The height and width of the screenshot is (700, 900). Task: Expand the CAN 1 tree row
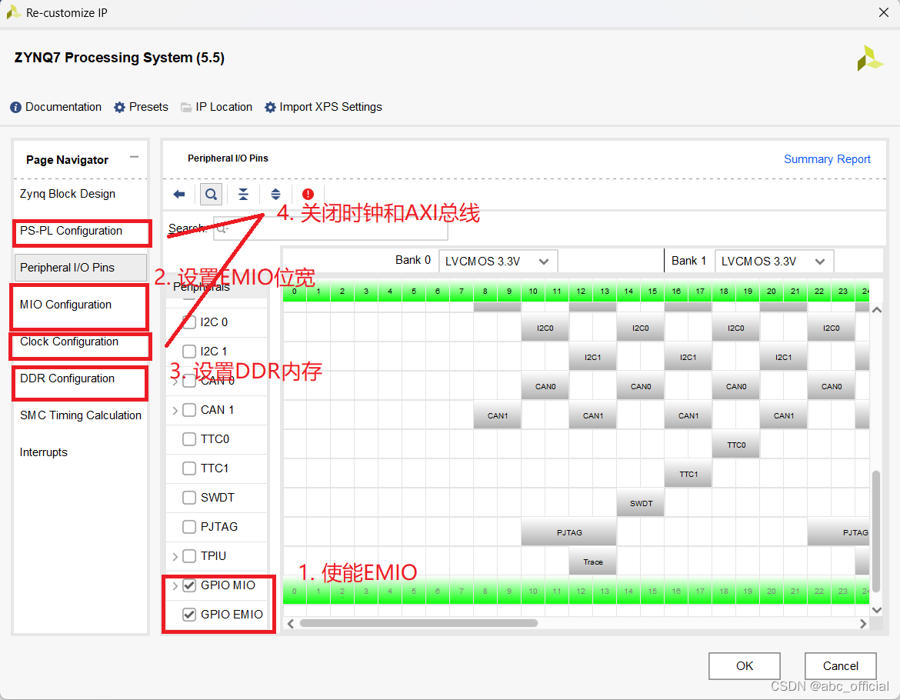pos(175,410)
